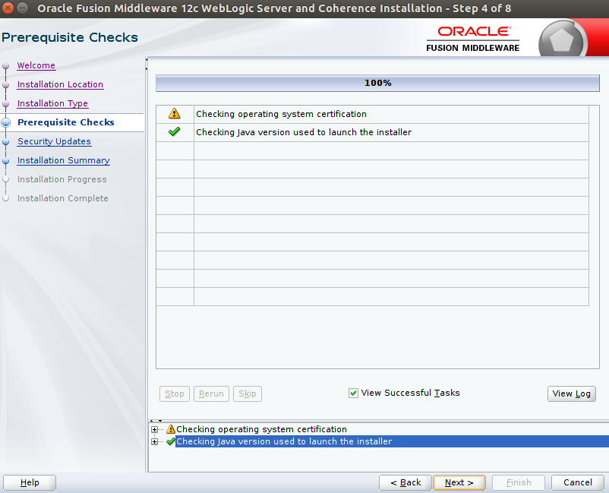Viewport: 609px width, 493px height.
Task: Click the step bullet beside Installation Progress
Action: 7,179
